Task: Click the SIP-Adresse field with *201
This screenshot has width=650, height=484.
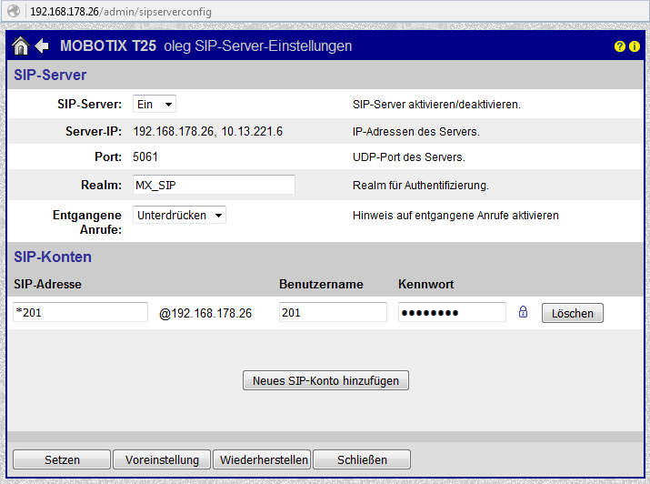Action: pyautogui.click(x=80, y=312)
